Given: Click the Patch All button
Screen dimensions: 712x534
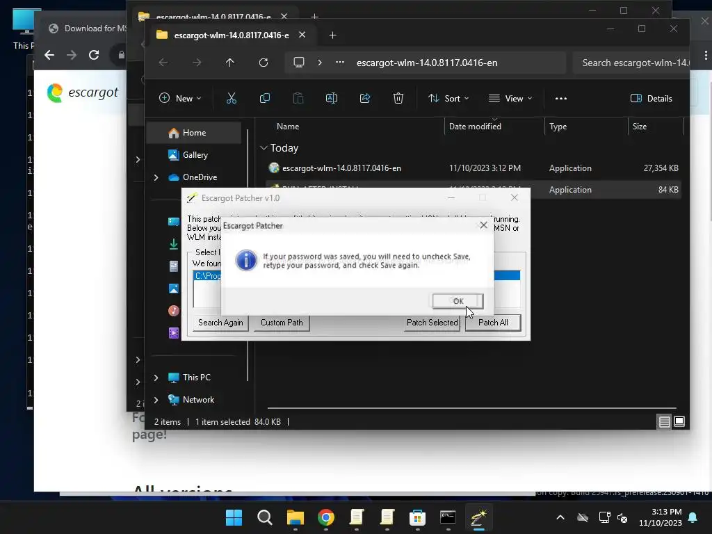Looking at the screenshot, I should [493, 323].
